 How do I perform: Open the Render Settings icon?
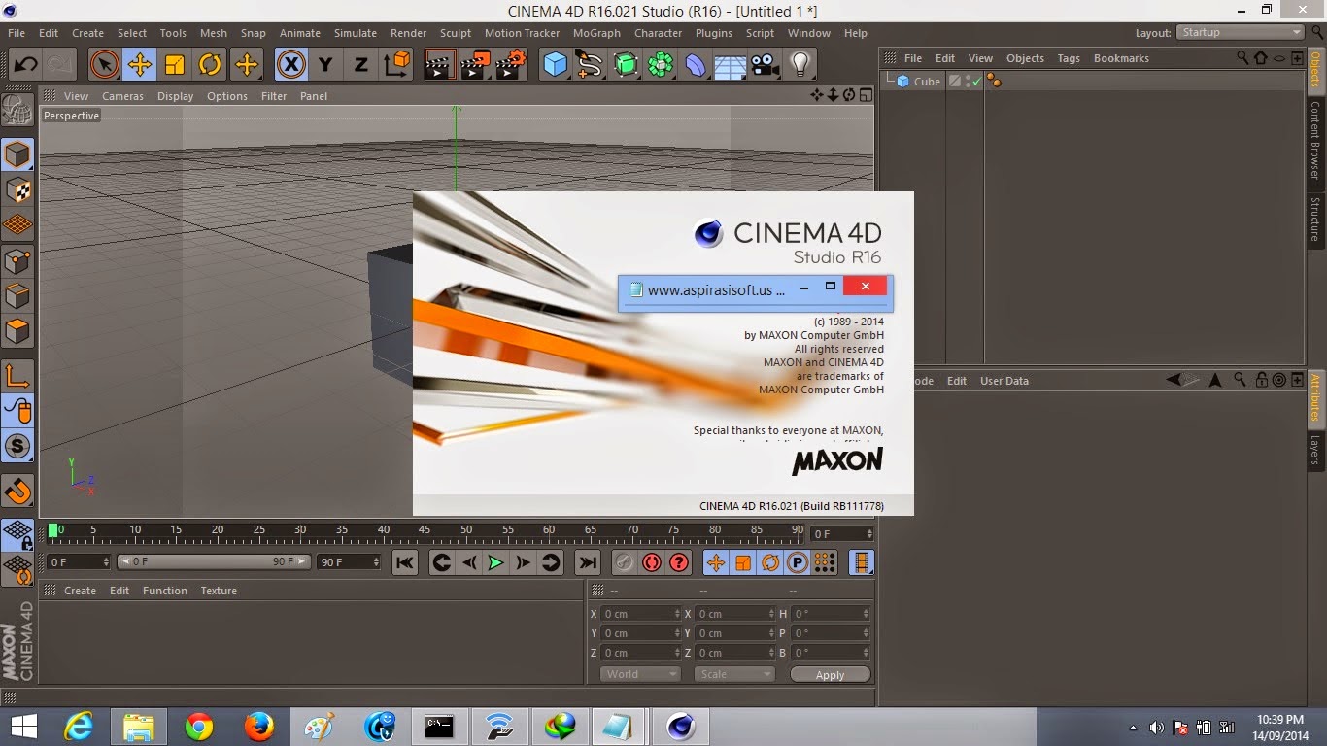pyautogui.click(x=509, y=64)
